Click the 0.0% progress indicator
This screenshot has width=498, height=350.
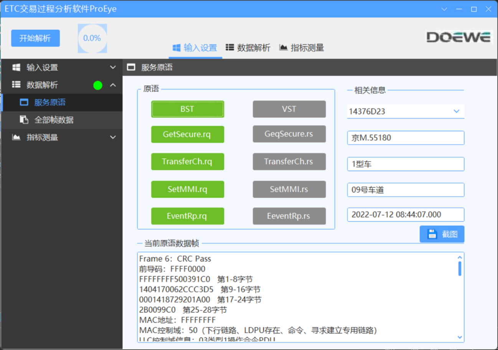pyautogui.click(x=92, y=38)
